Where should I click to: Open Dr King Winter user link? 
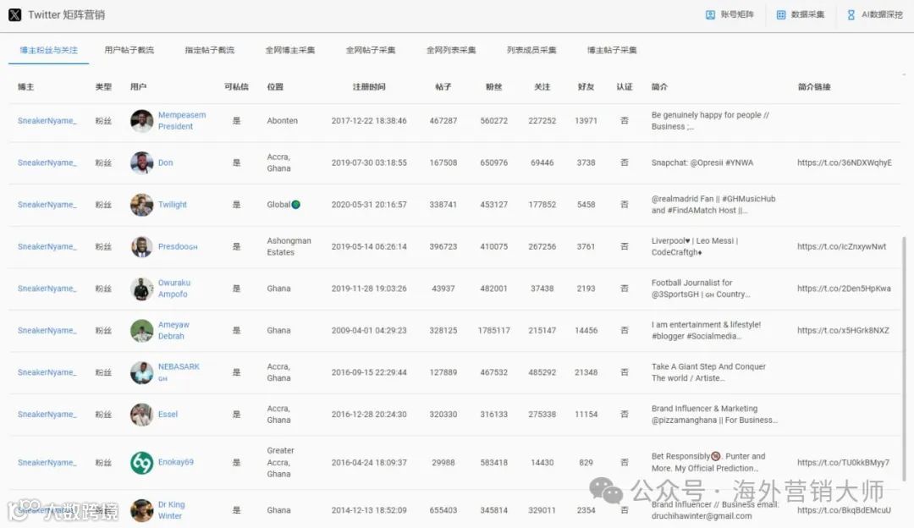point(171,510)
